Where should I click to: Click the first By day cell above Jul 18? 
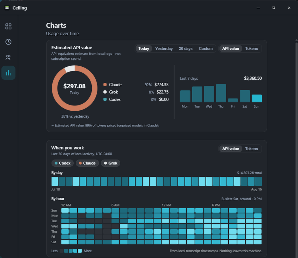tap(55, 181)
